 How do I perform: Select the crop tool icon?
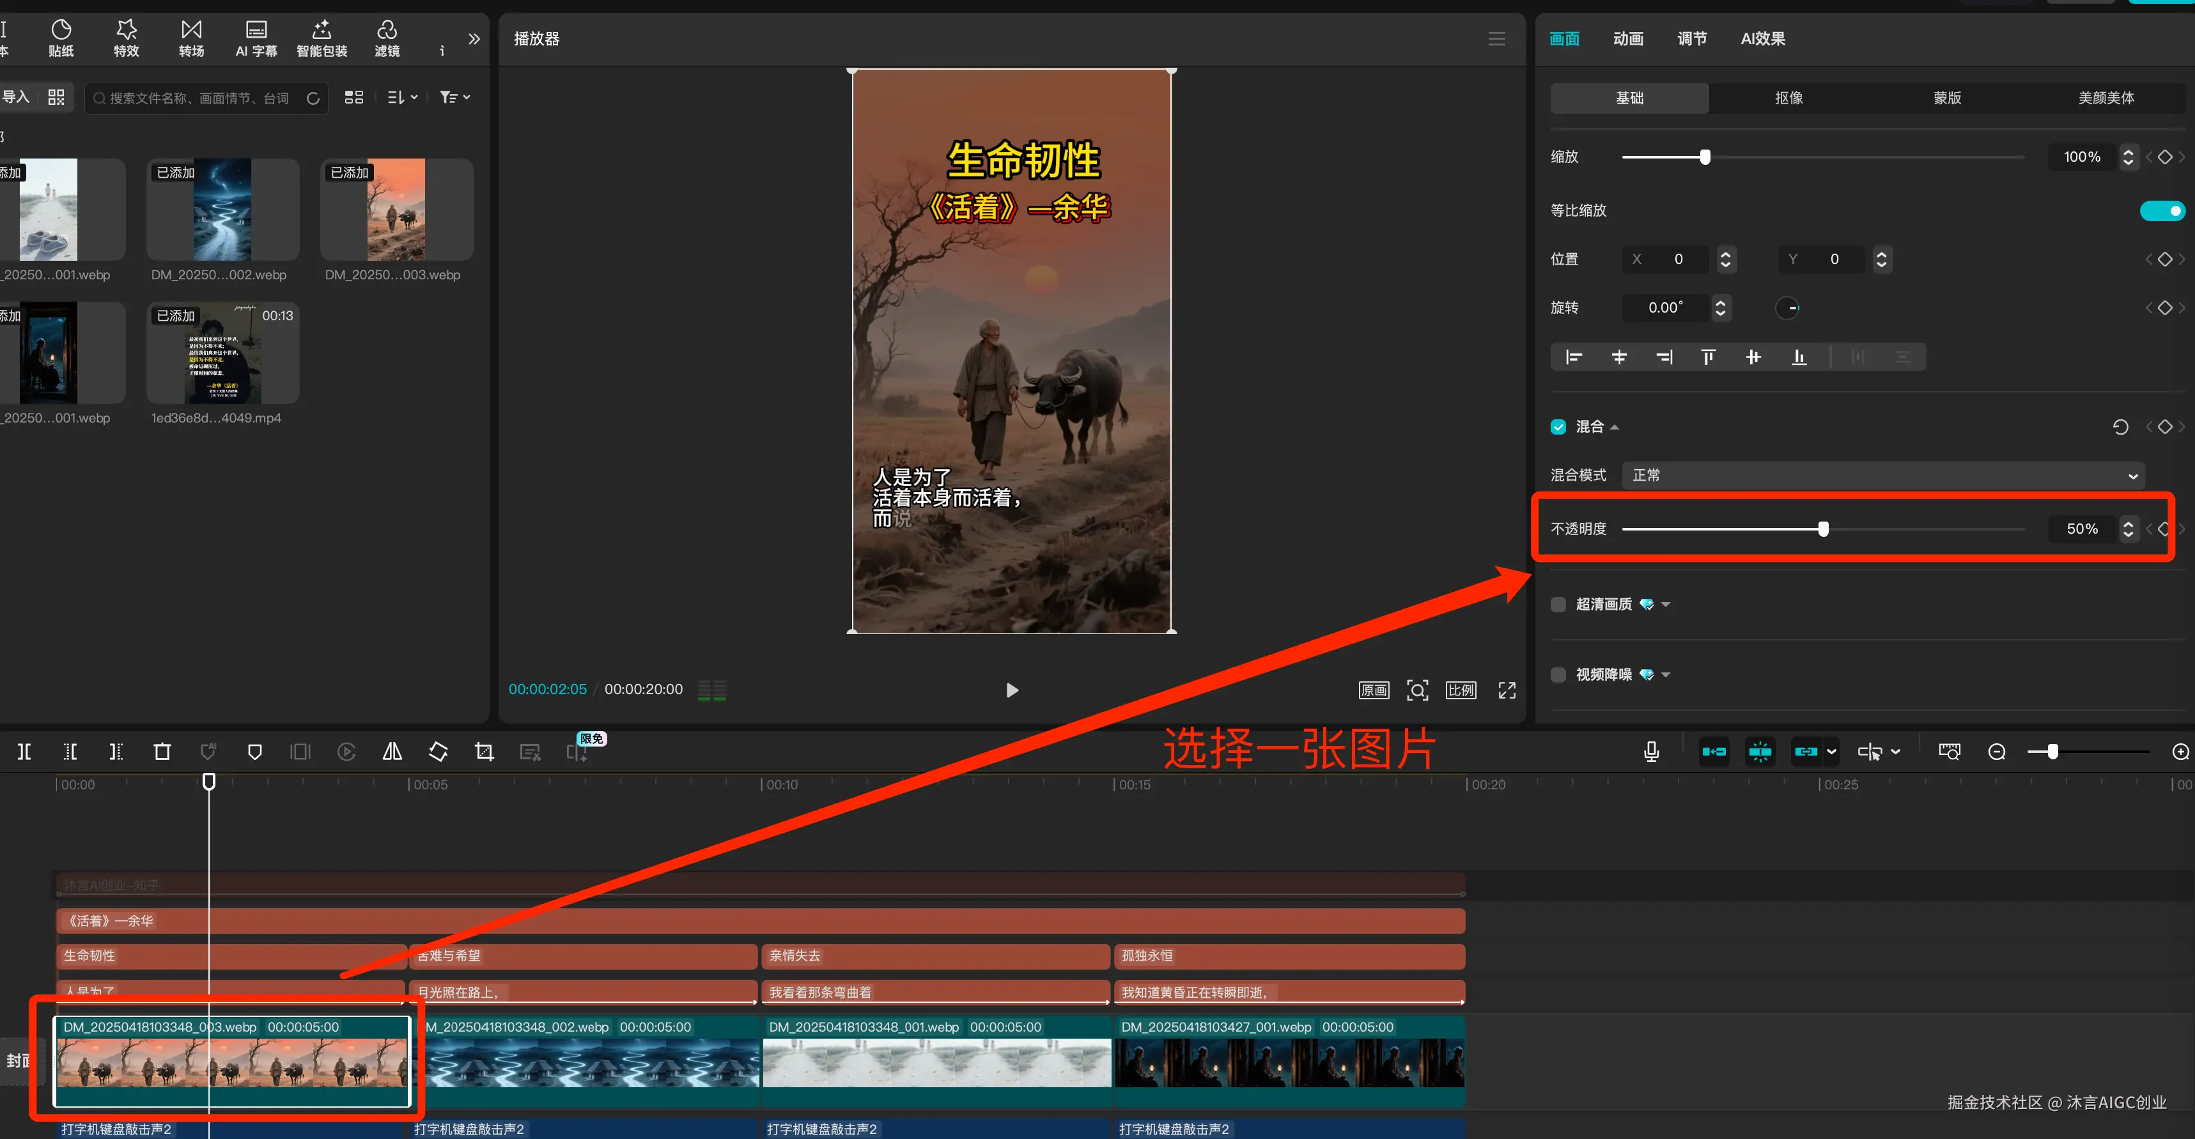click(x=484, y=752)
